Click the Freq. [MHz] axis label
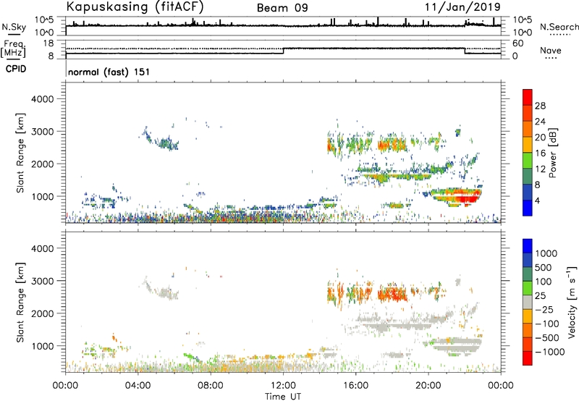This screenshot has width=579, height=401. (14, 48)
